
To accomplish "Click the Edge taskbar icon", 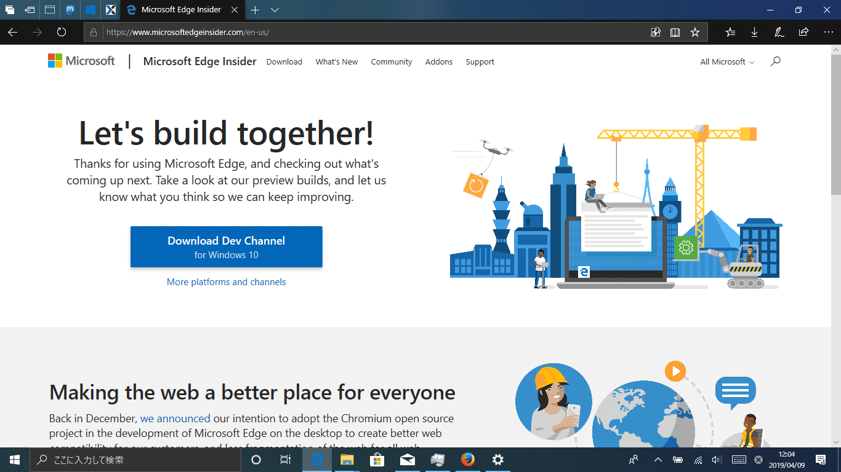I will click(x=317, y=460).
